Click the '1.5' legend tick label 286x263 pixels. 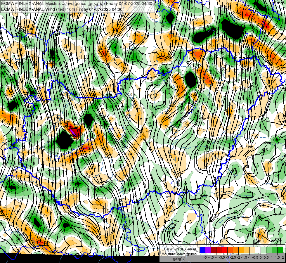click(278, 257)
